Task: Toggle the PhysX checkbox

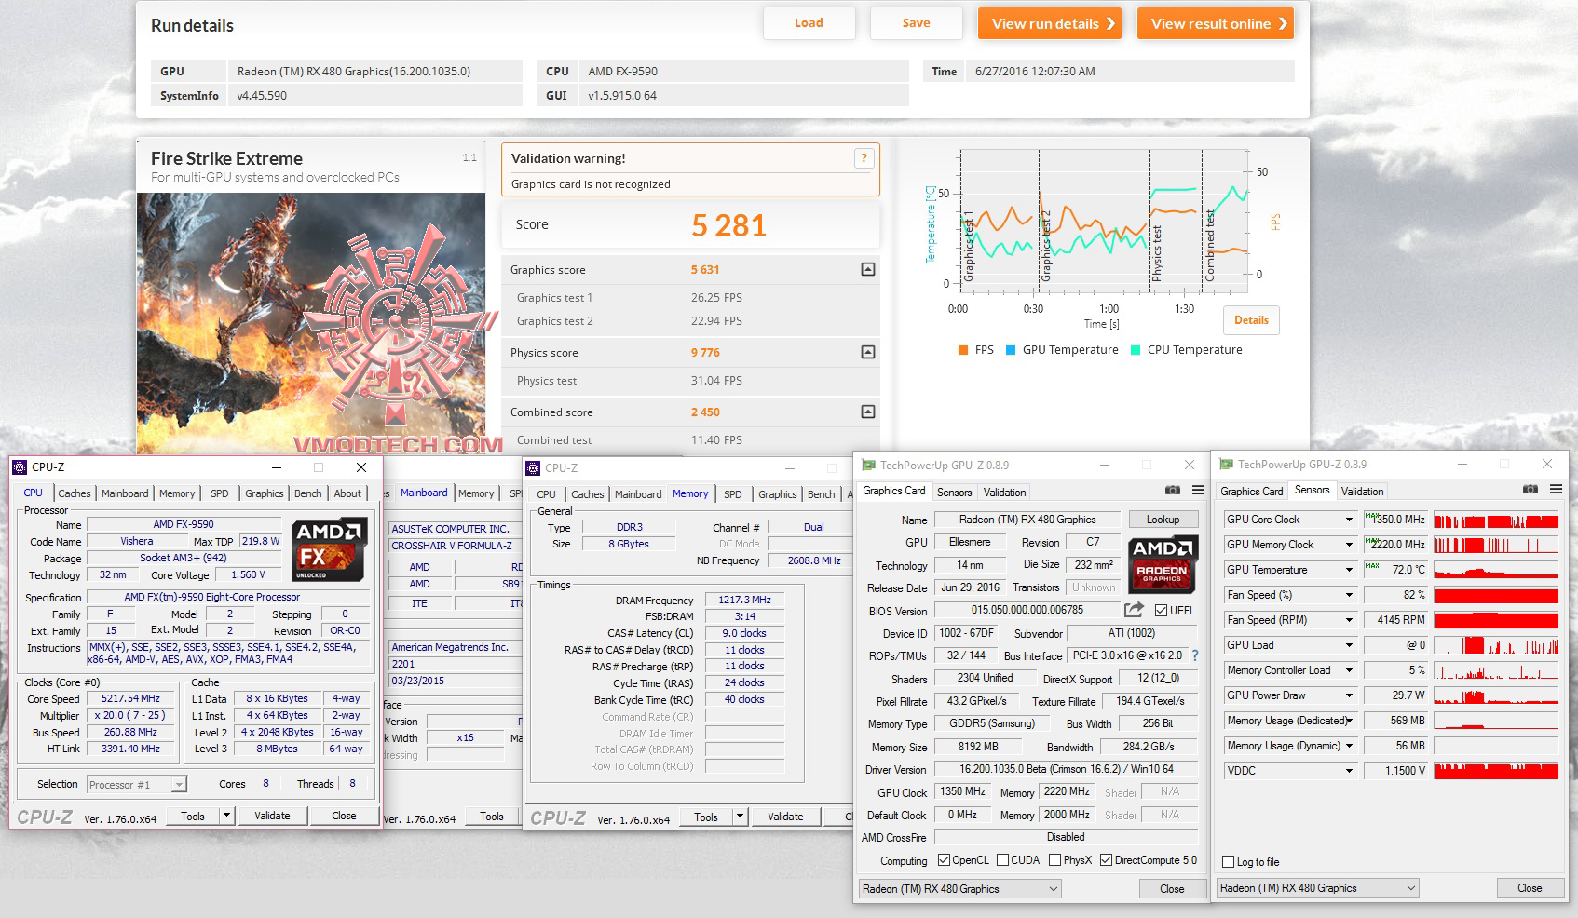Action: point(1055,860)
